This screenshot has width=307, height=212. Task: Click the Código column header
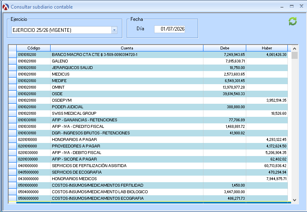click(x=33, y=48)
